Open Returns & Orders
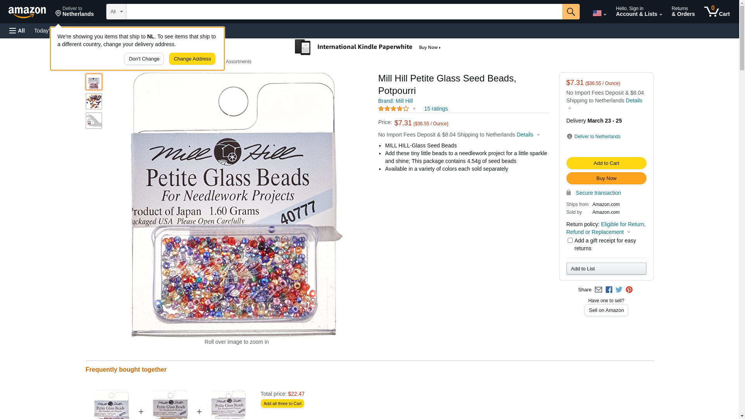Screen dimensions: 745x419 point(683,12)
